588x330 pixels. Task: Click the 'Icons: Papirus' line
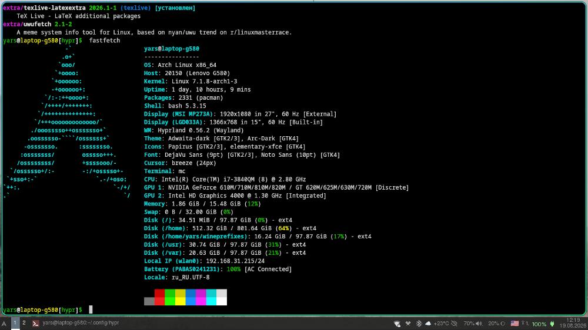coord(225,147)
